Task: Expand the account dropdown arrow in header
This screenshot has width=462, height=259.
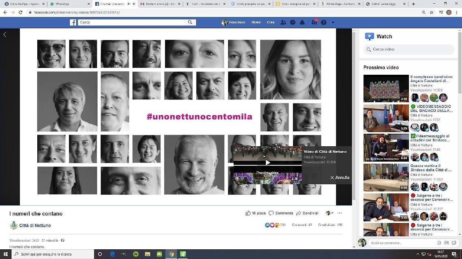Action: pos(333,23)
